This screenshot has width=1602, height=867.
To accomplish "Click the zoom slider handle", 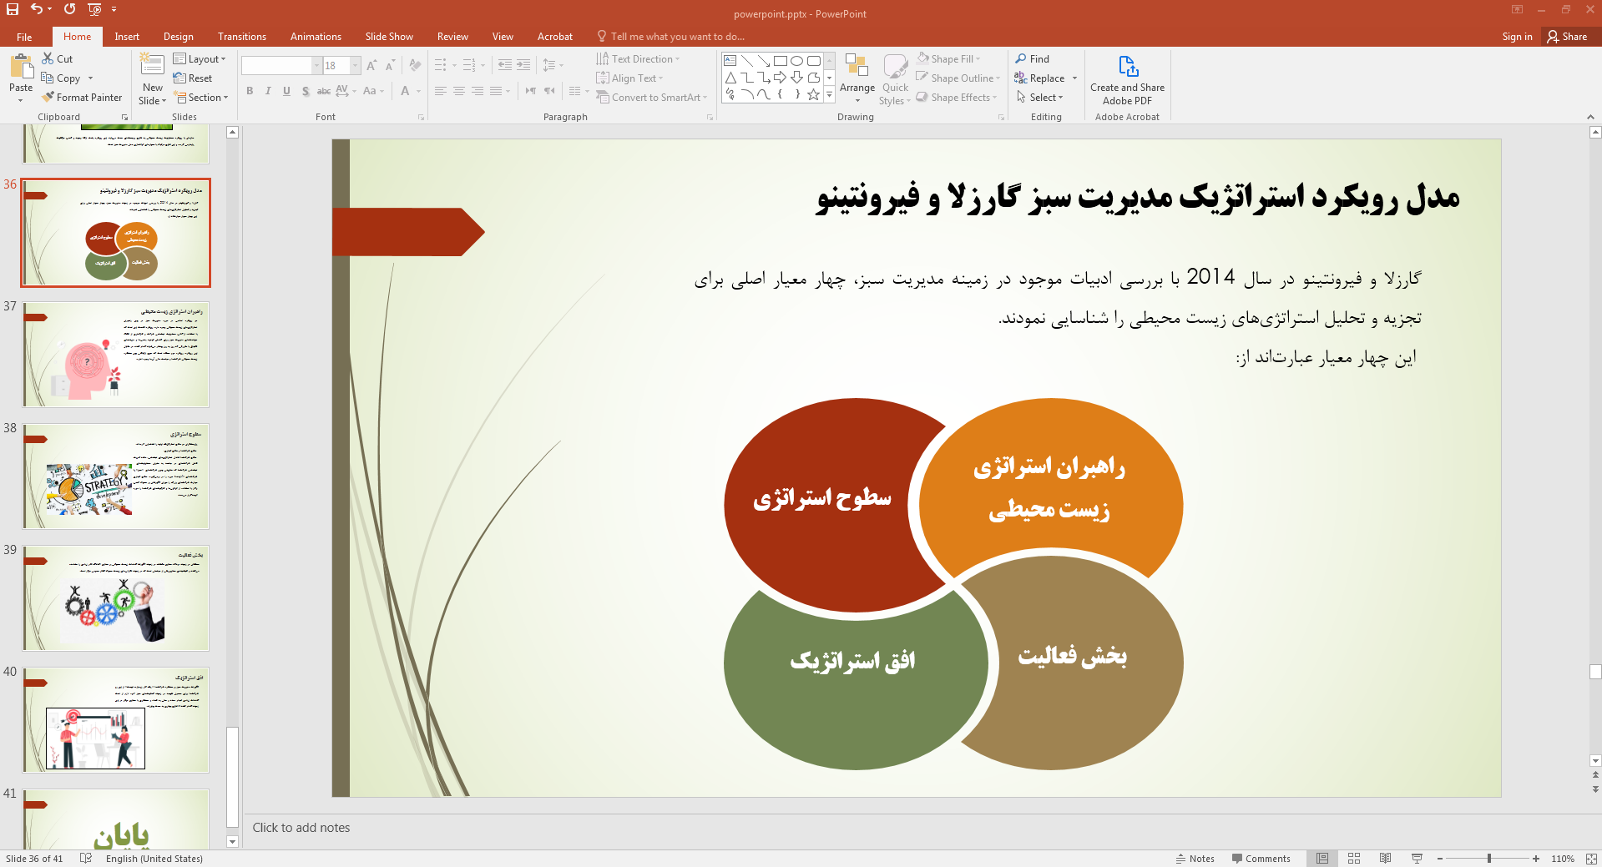I will click(1489, 859).
